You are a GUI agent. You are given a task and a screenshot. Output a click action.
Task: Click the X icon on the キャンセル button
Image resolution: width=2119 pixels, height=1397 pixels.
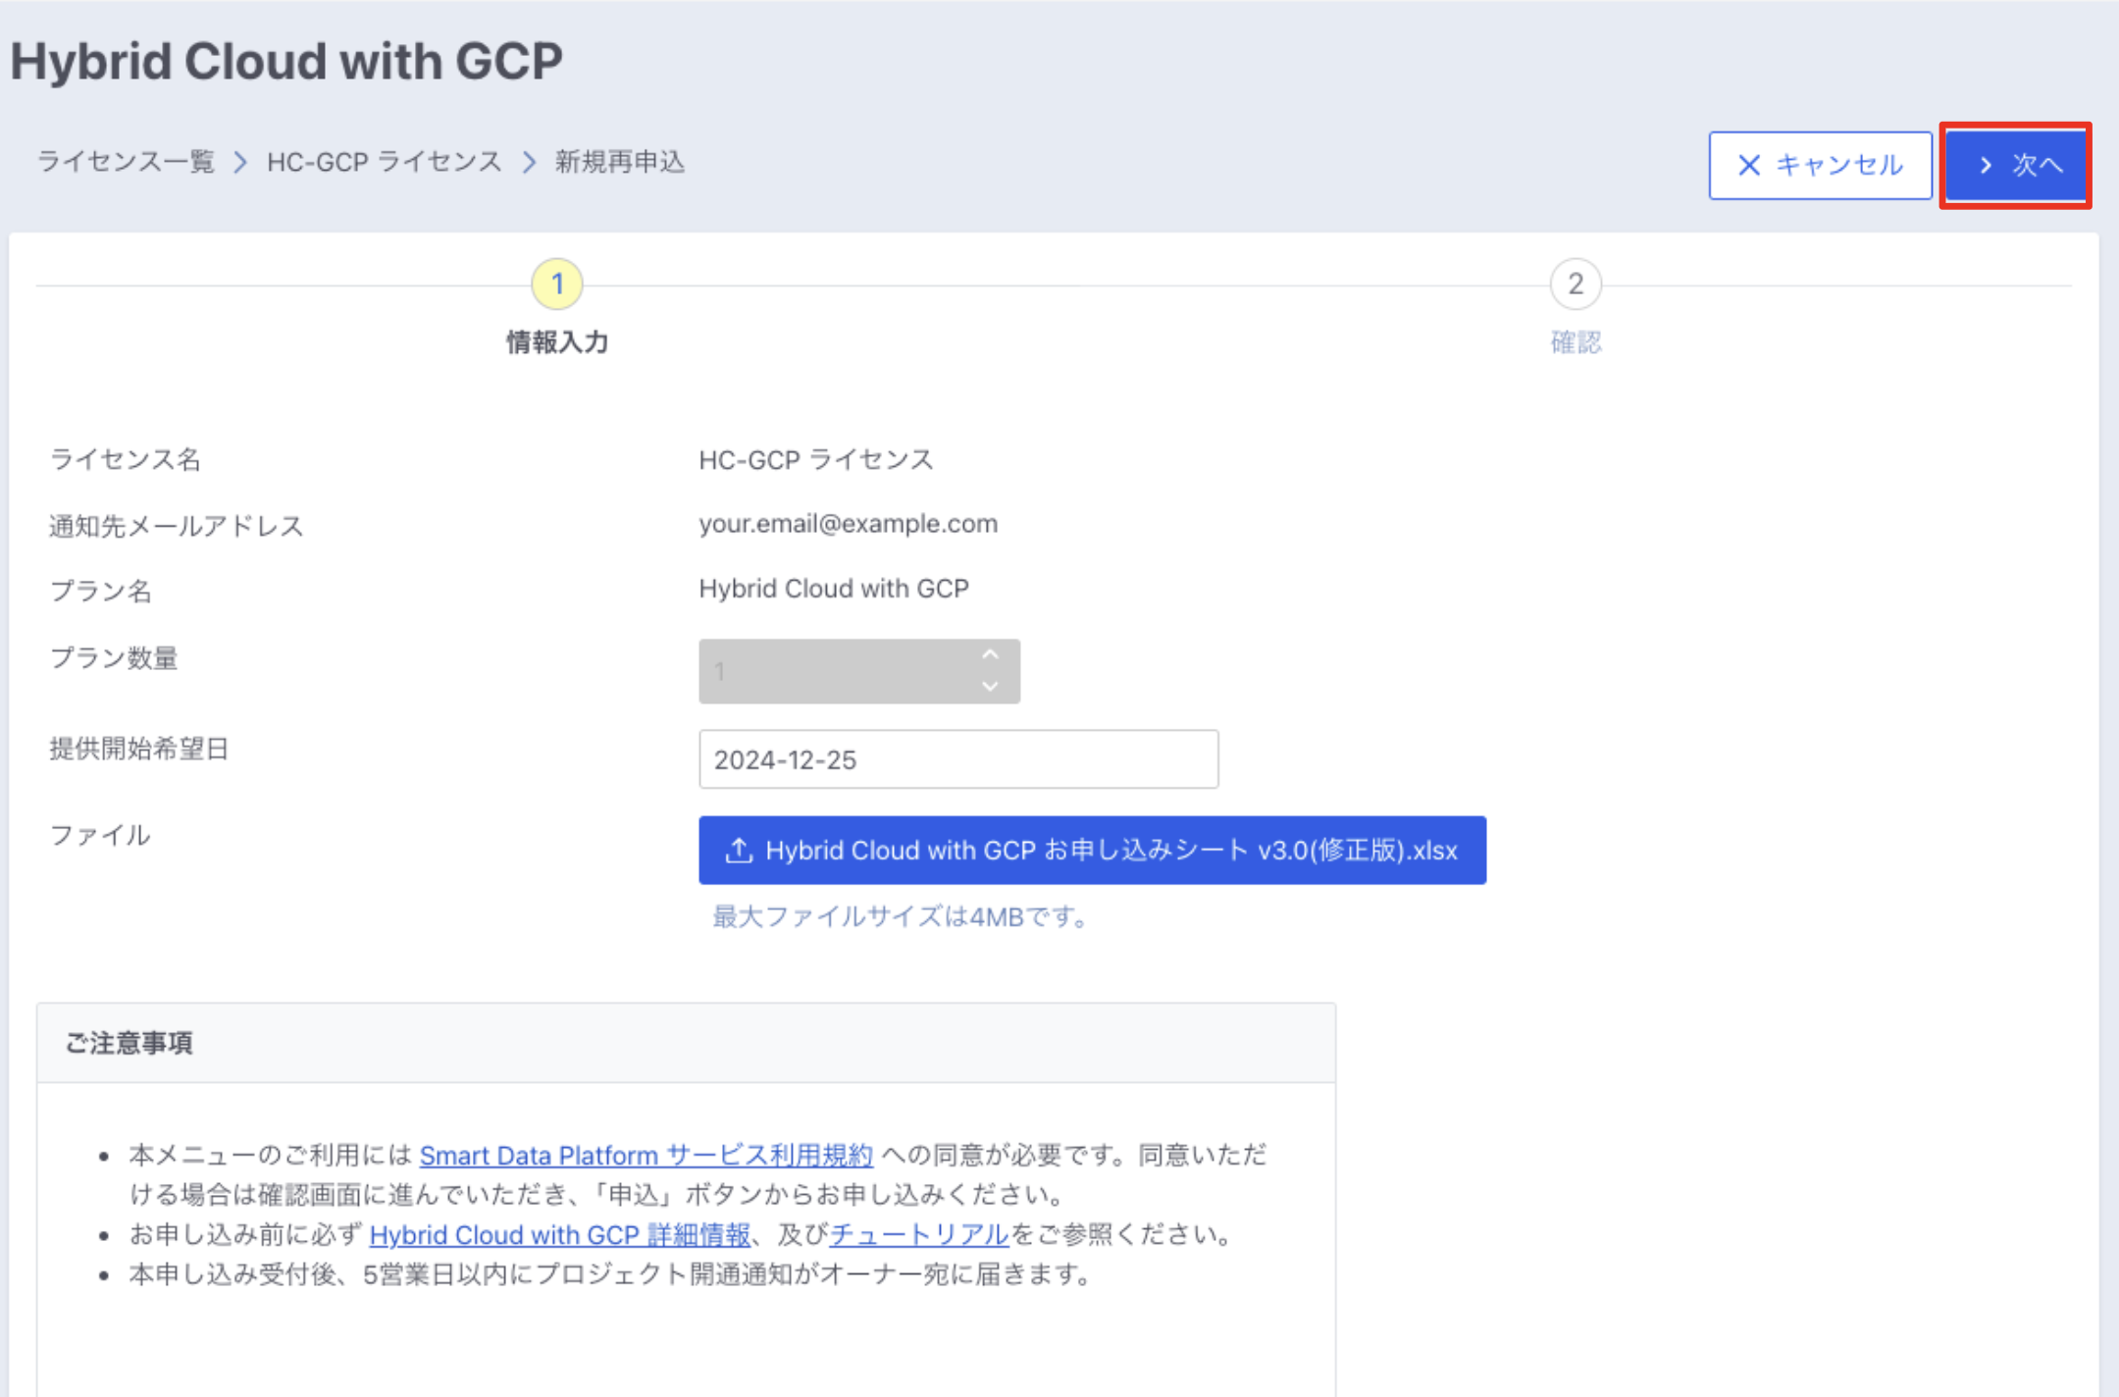click(x=1748, y=165)
